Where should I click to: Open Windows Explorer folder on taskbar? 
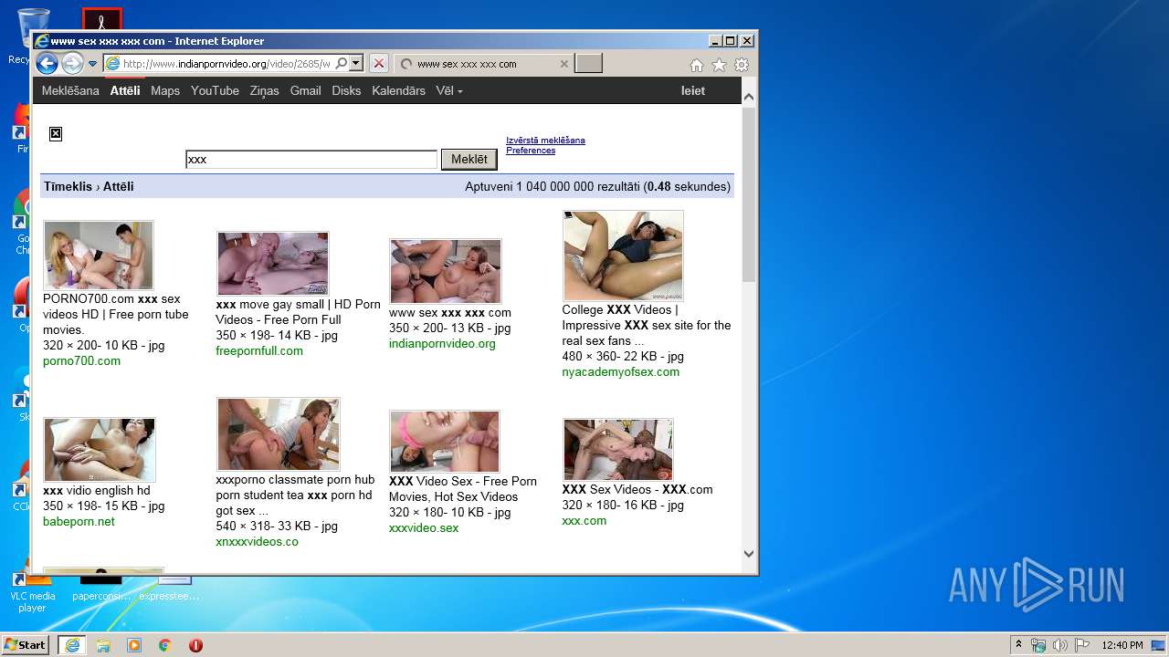click(x=103, y=645)
